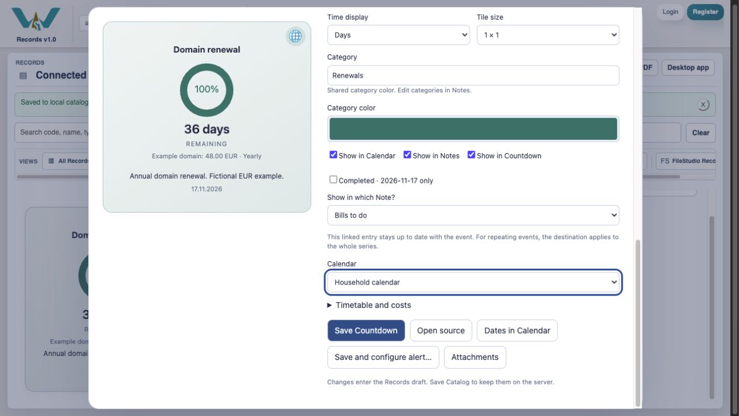This screenshot has width=739, height=416.
Task: Click the Clear search button
Action: click(x=700, y=133)
